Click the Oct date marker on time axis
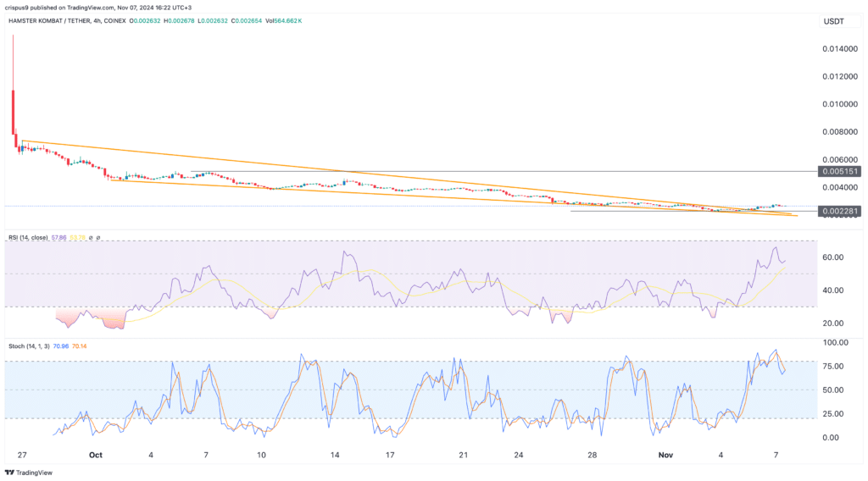 (95, 455)
